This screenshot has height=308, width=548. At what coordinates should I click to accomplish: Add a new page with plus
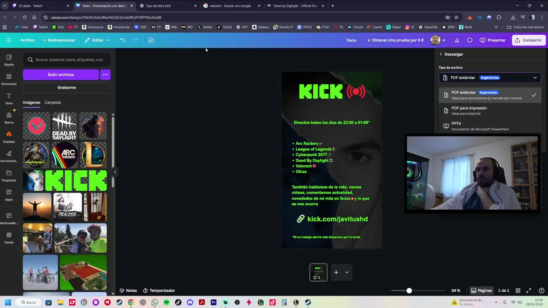(x=336, y=272)
